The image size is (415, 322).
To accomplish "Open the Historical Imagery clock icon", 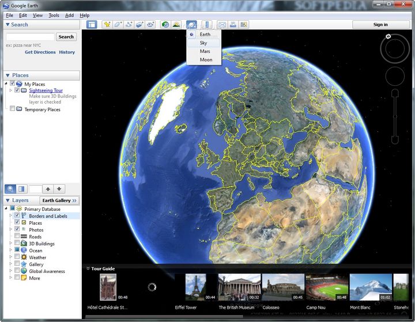I will click(165, 25).
